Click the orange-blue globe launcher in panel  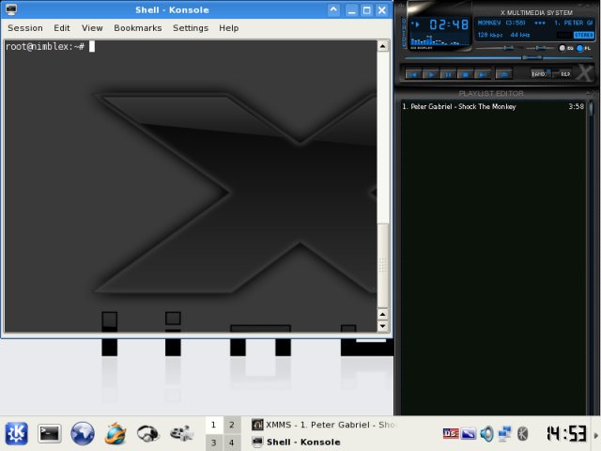click(x=116, y=434)
